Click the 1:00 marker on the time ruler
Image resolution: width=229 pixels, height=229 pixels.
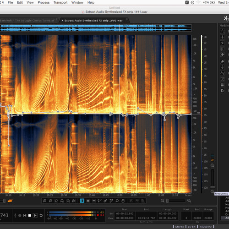coord(147,195)
